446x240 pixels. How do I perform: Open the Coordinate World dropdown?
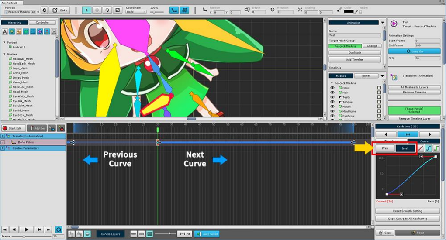point(136,12)
